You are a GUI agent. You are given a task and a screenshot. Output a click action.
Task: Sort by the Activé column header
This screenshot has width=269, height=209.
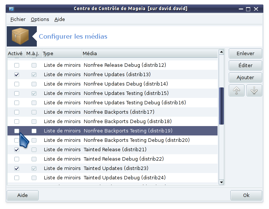point(17,53)
